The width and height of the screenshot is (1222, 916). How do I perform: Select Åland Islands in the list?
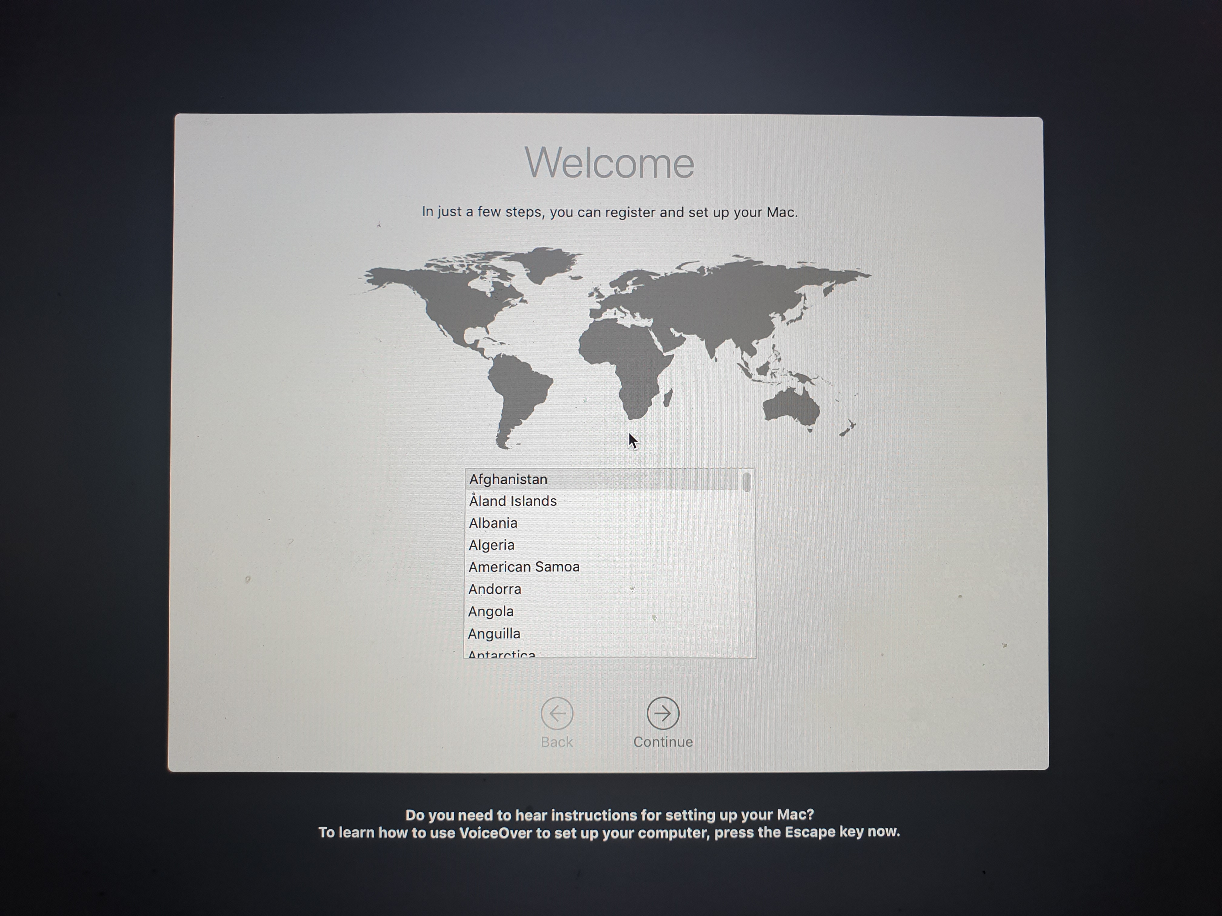pos(602,501)
